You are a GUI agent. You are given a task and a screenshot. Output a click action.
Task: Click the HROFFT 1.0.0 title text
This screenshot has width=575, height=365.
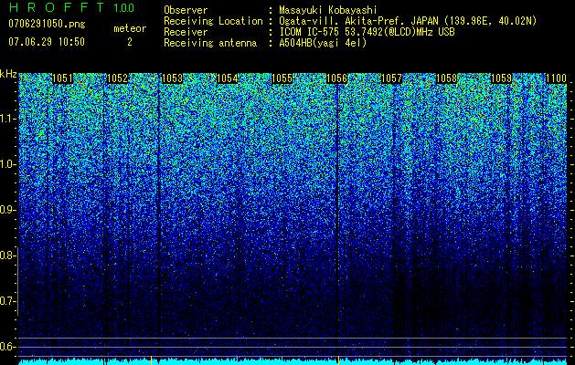click(x=72, y=7)
